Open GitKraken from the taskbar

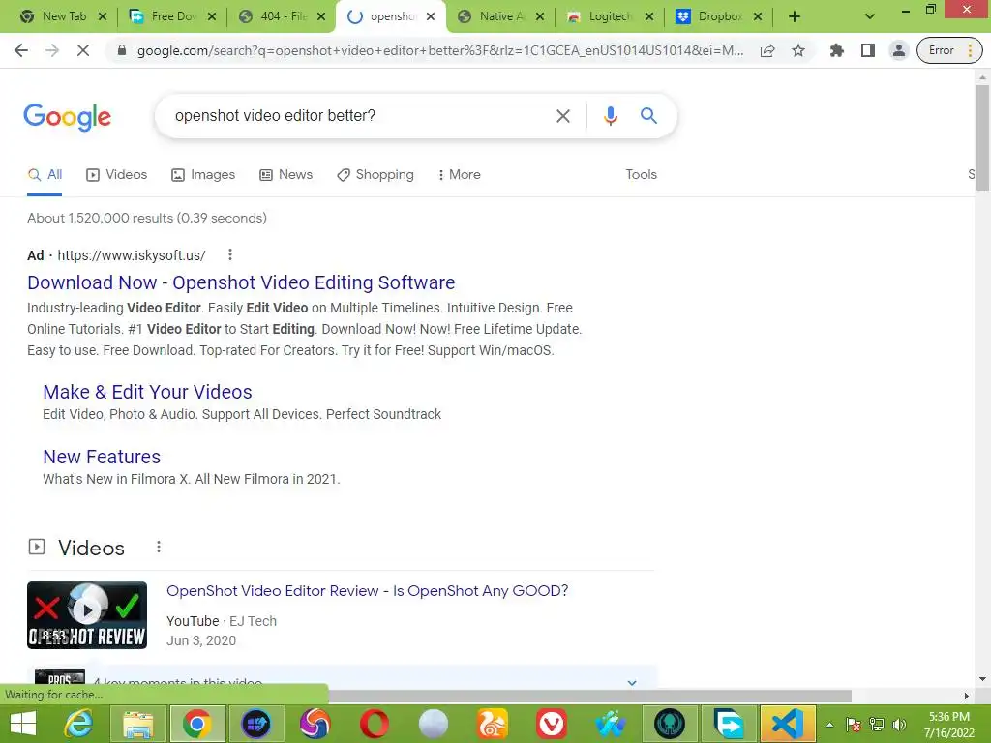pyautogui.click(x=670, y=724)
